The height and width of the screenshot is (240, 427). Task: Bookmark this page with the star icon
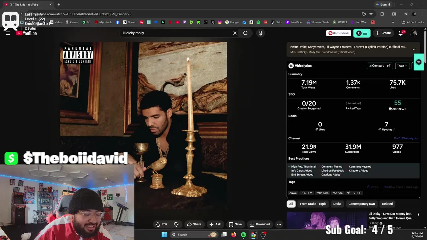371,14
